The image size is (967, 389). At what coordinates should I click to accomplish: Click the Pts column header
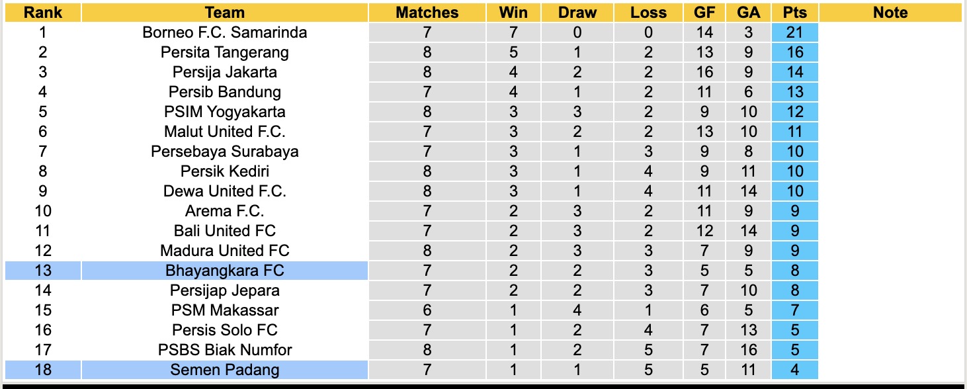[794, 13]
